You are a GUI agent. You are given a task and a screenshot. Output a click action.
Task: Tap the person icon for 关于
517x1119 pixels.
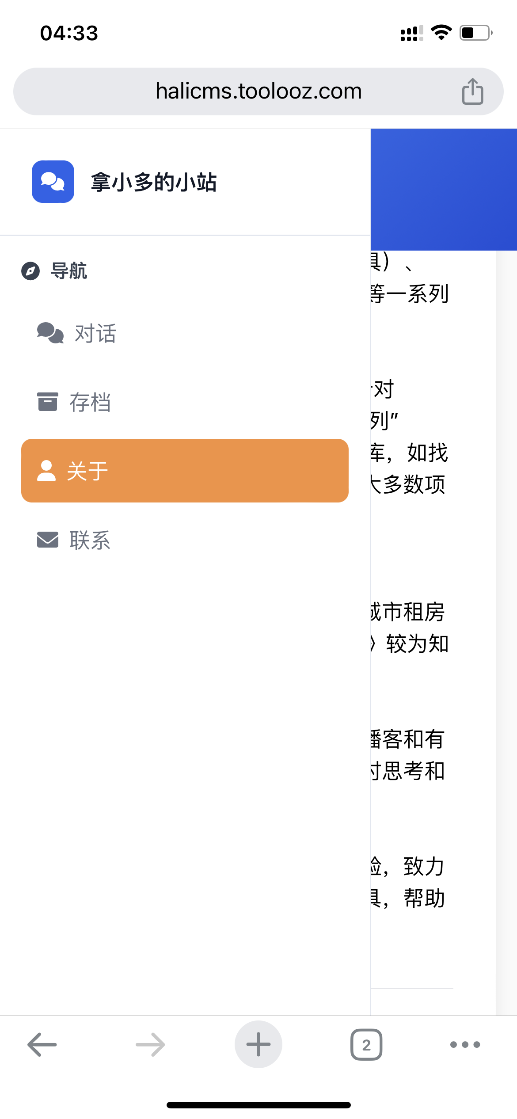click(46, 471)
